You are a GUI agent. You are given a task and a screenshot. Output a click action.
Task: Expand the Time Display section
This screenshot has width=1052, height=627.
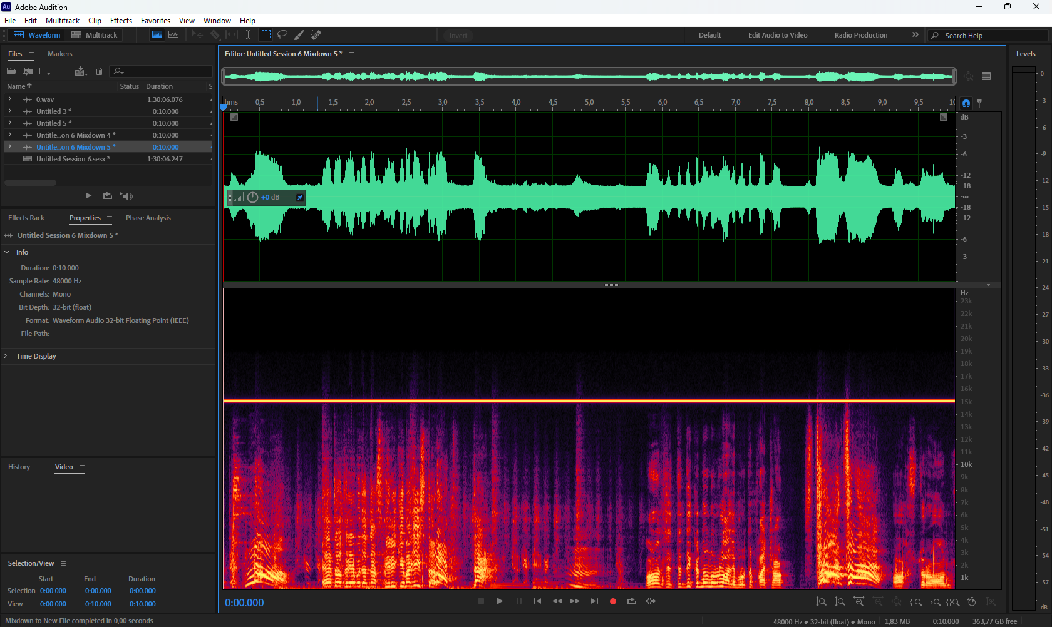6,356
